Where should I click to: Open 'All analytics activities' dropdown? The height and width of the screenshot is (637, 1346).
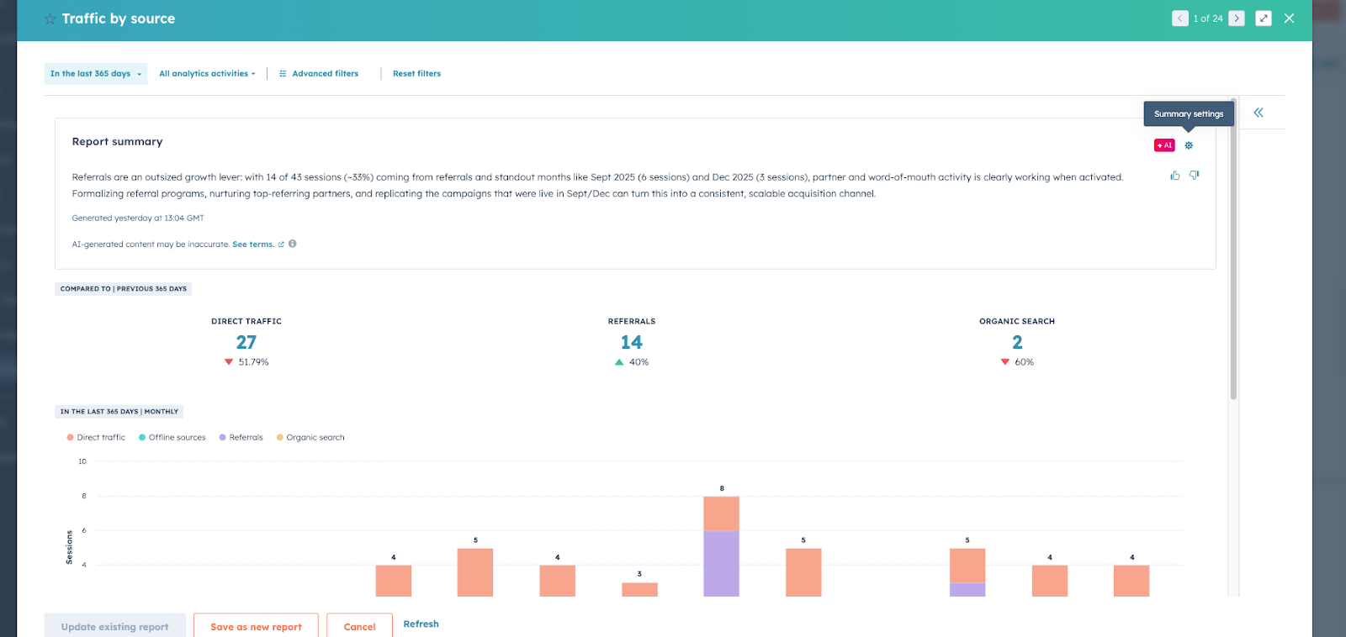pyautogui.click(x=207, y=74)
